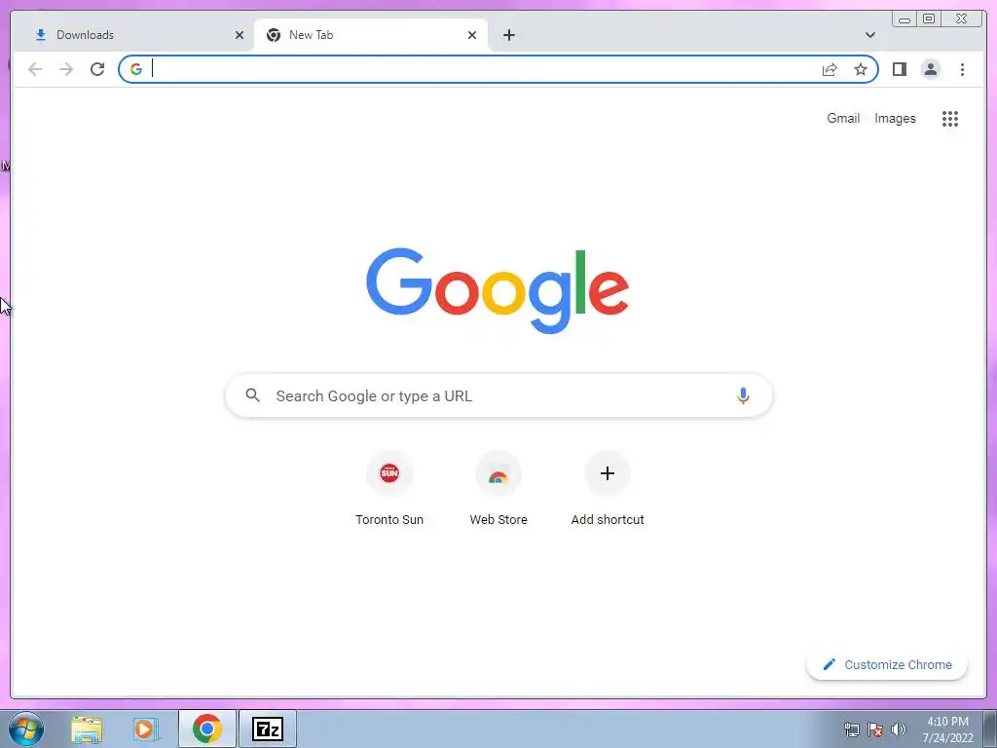The height and width of the screenshot is (748, 997).
Task: Click the magnifier icon in the search box
Action: click(x=252, y=395)
